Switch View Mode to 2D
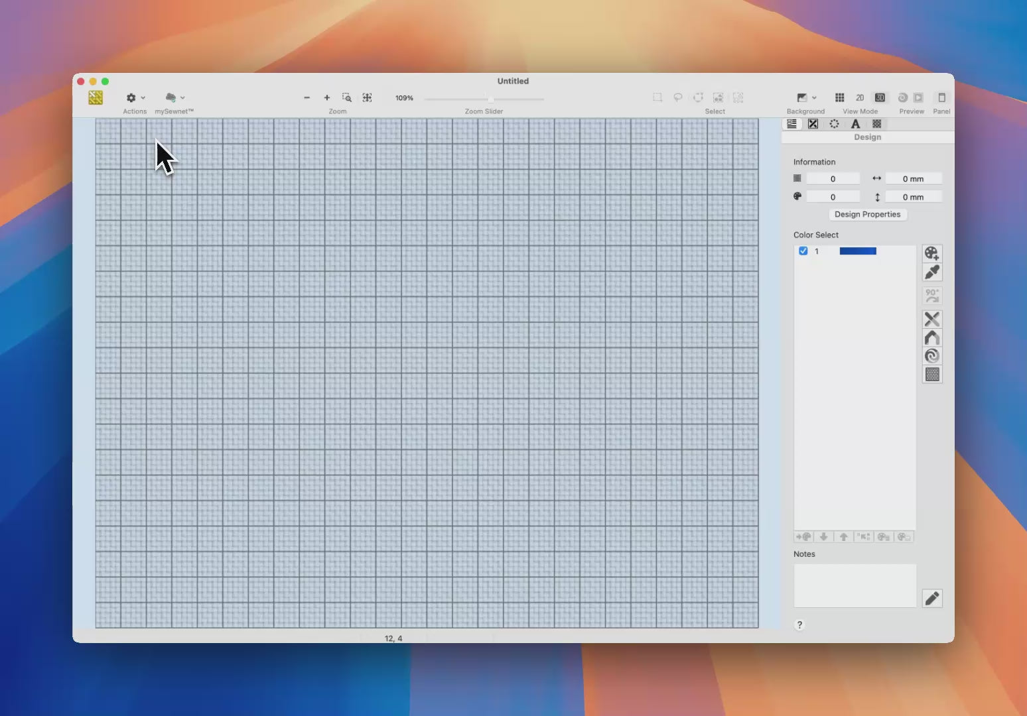1027x716 pixels. [x=860, y=97]
